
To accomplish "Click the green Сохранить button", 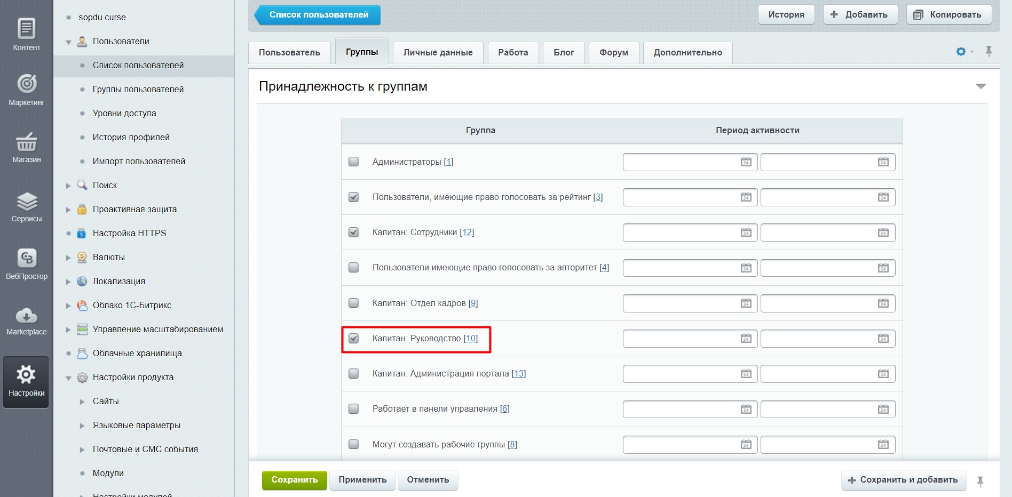I will [x=294, y=480].
